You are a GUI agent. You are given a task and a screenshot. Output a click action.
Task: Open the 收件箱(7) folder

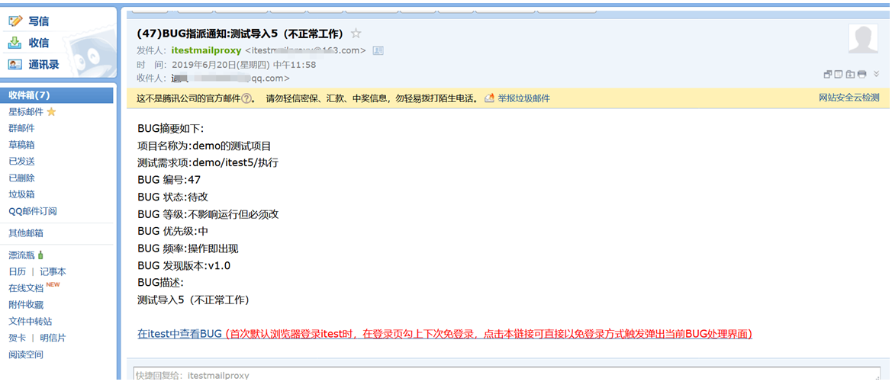click(57, 95)
